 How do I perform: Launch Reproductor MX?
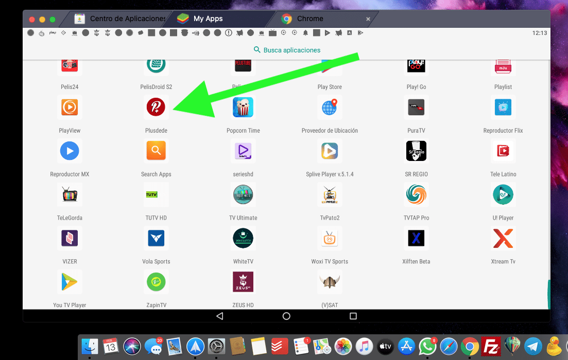click(70, 151)
